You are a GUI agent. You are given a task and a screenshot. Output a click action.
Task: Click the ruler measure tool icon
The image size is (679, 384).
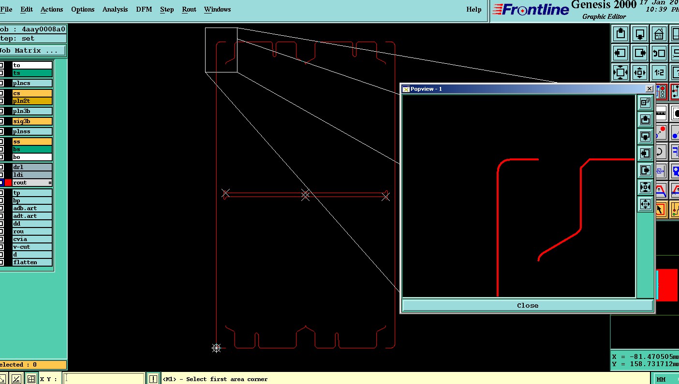point(661,113)
